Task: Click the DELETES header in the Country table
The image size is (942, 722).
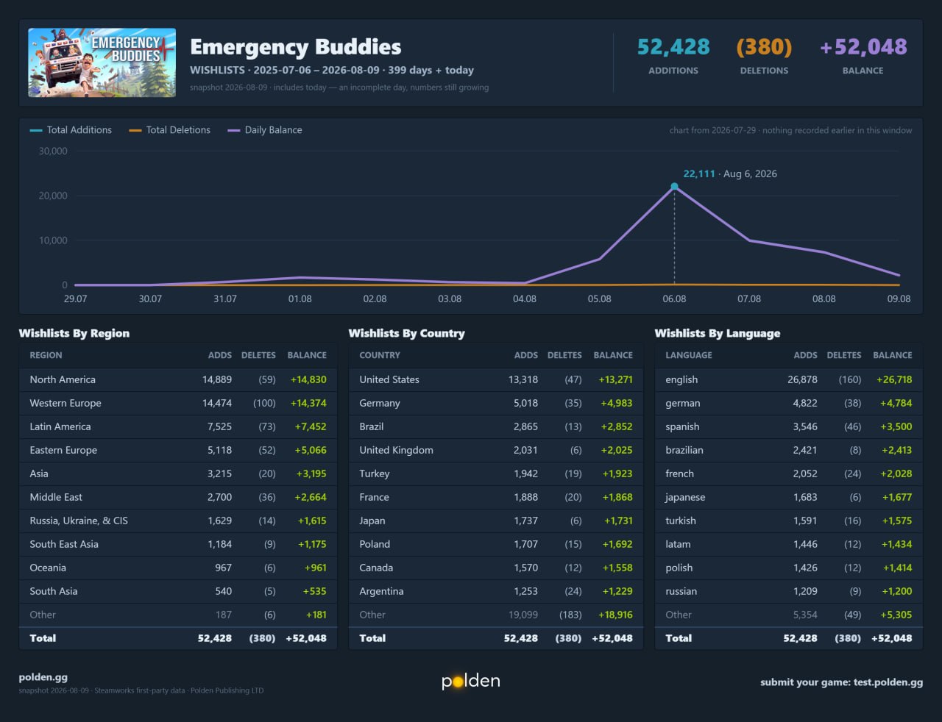Action: click(x=564, y=355)
